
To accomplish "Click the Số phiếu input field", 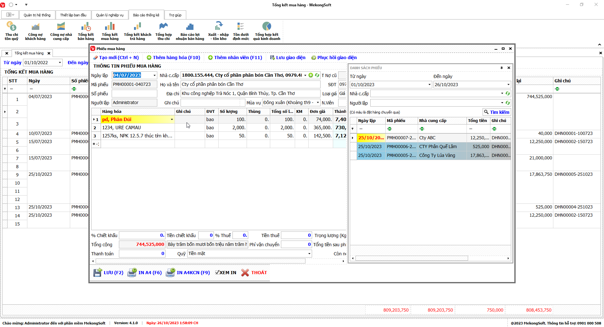I will pyautogui.click(x=134, y=94).
